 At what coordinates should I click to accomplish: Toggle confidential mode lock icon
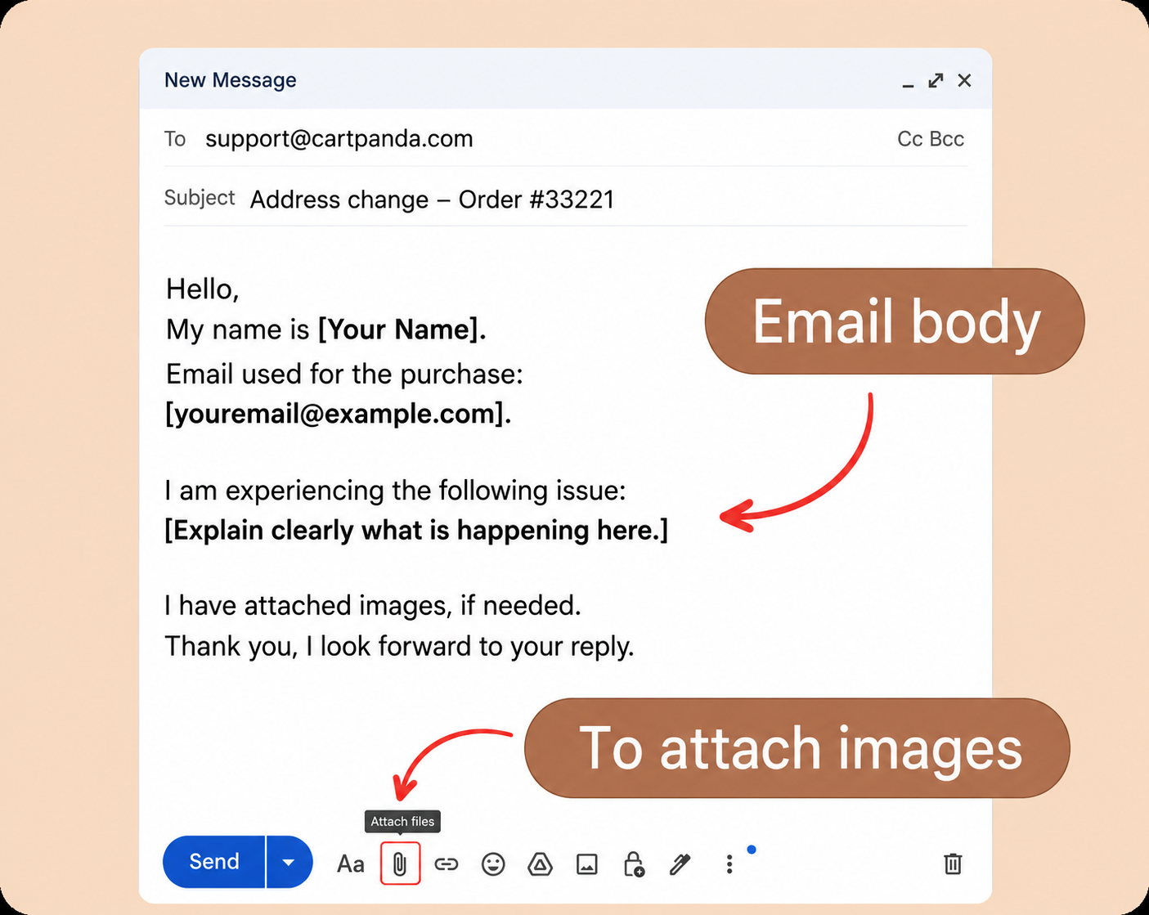(x=634, y=863)
